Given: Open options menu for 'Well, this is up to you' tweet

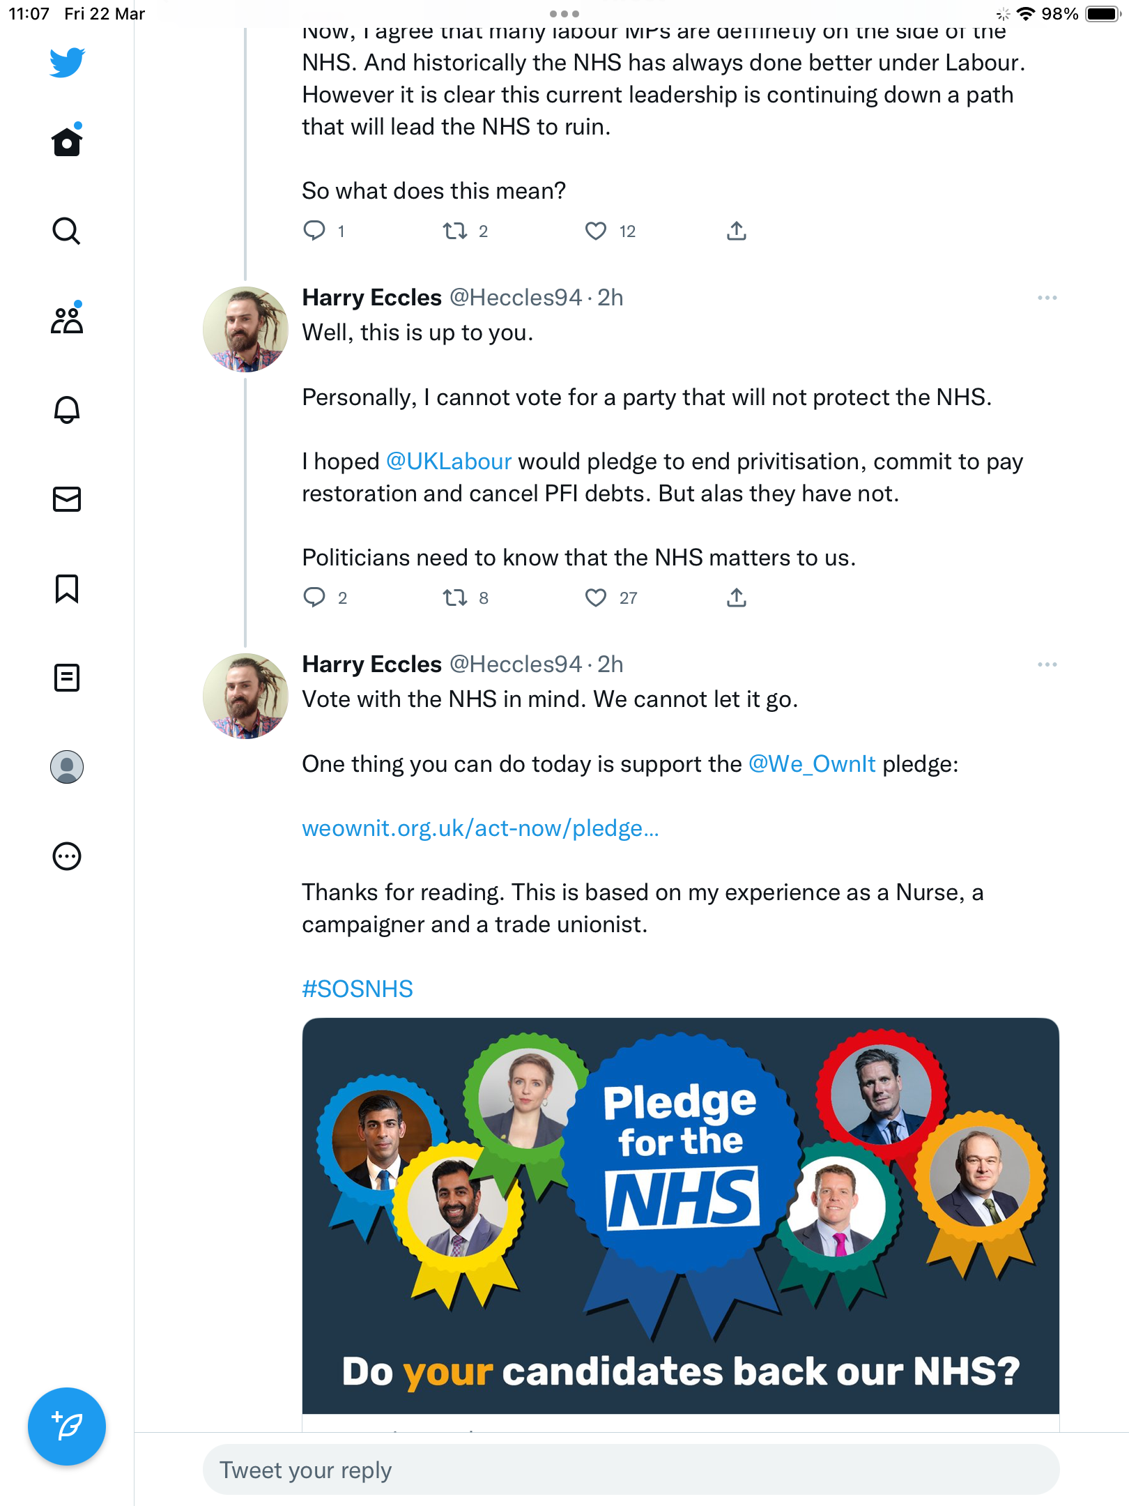Looking at the screenshot, I should tap(1047, 298).
